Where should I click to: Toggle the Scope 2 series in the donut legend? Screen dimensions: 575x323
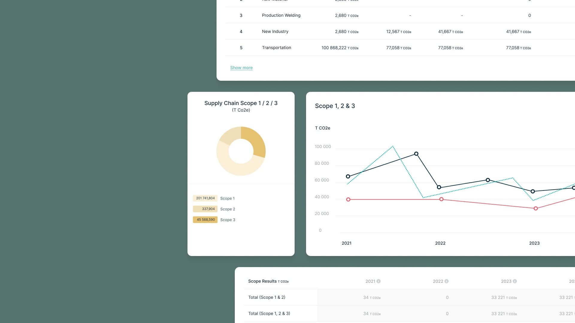228,209
